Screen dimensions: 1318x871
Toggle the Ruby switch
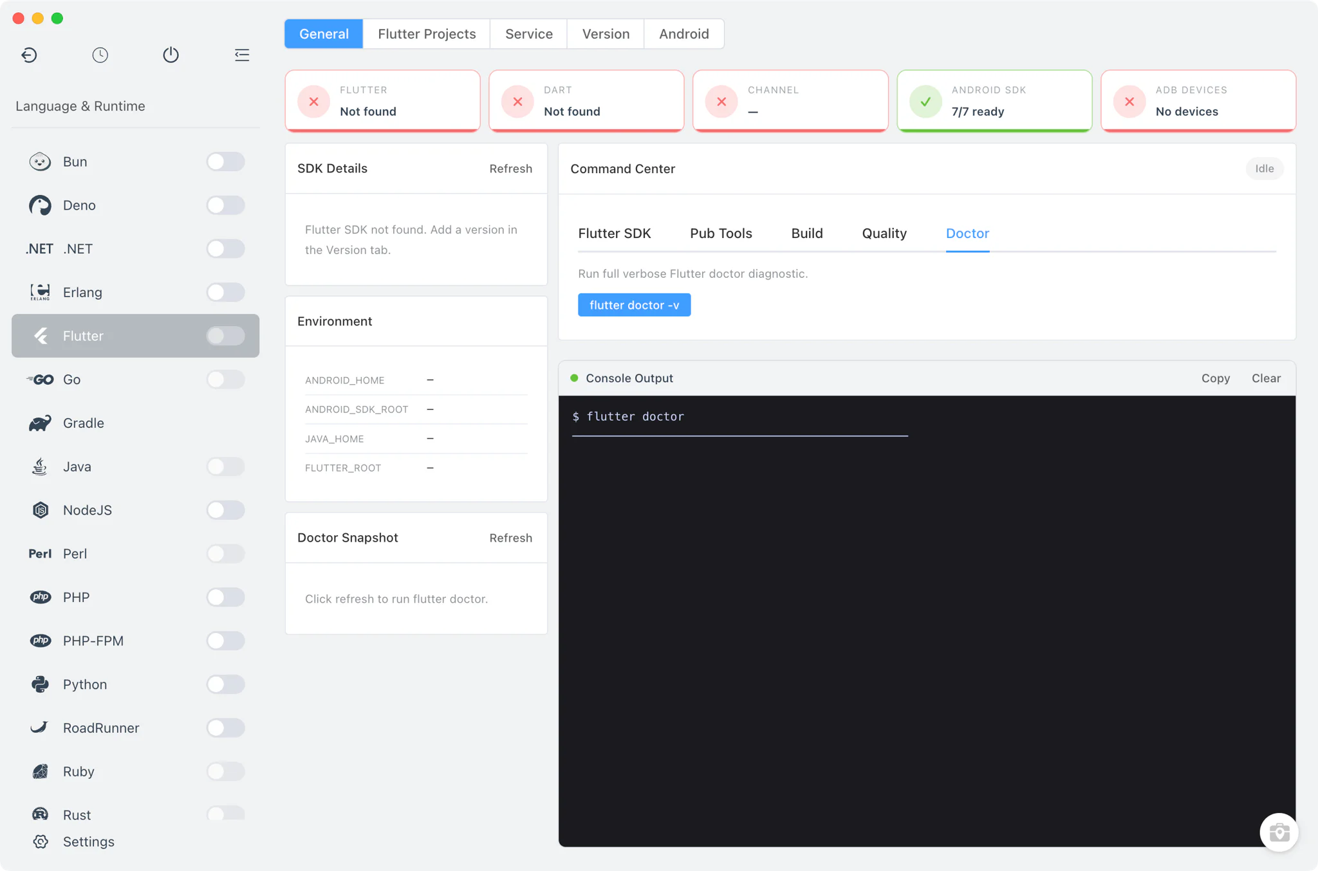point(225,771)
